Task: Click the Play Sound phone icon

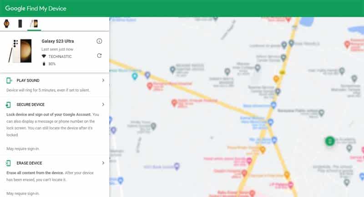Action: click(9, 80)
